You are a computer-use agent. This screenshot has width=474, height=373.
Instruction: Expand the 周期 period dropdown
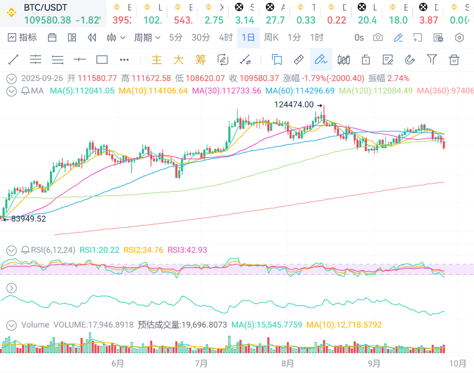coord(147,37)
